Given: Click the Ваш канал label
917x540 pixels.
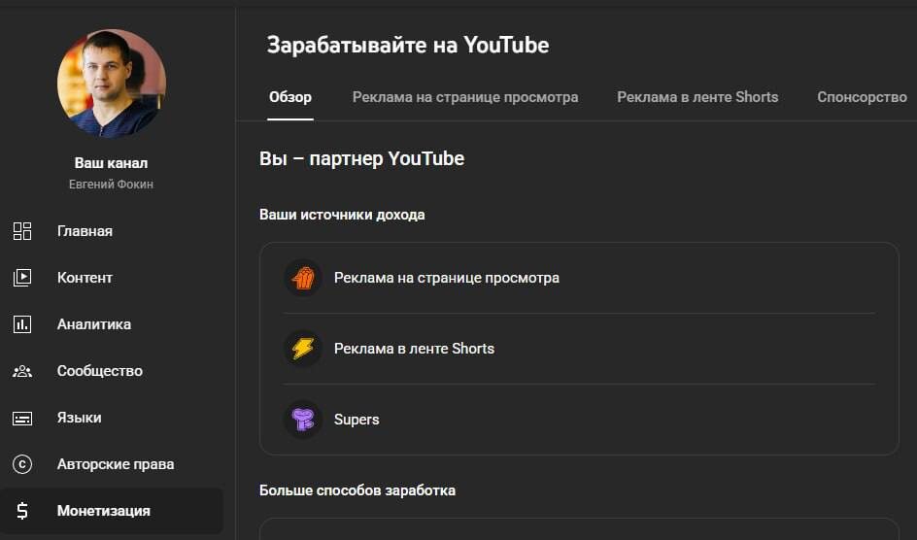Looking at the screenshot, I should click(111, 163).
